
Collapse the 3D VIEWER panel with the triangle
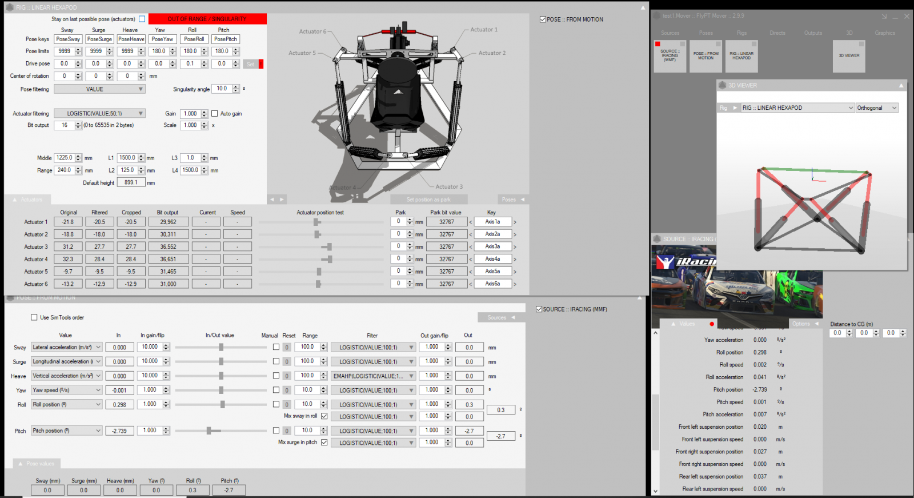(901, 86)
